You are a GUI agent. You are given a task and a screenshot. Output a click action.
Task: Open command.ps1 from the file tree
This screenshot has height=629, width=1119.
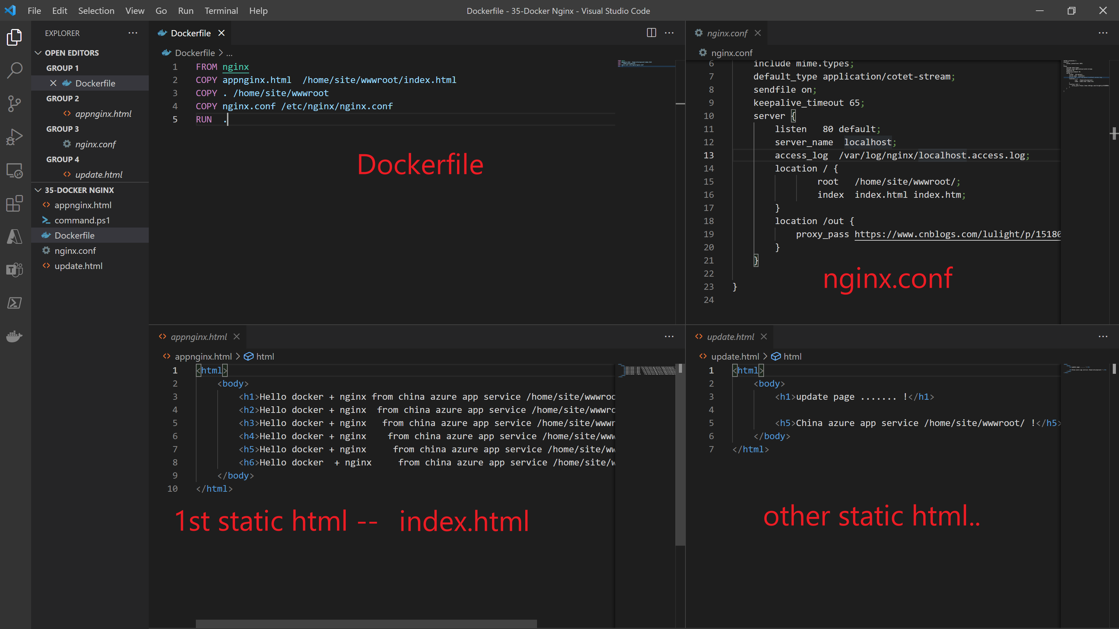[82, 221]
